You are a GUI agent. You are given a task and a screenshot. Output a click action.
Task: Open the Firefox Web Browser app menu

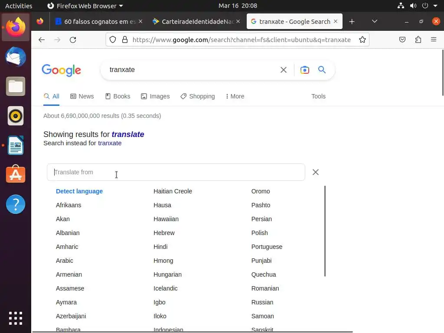tap(85, 6)
